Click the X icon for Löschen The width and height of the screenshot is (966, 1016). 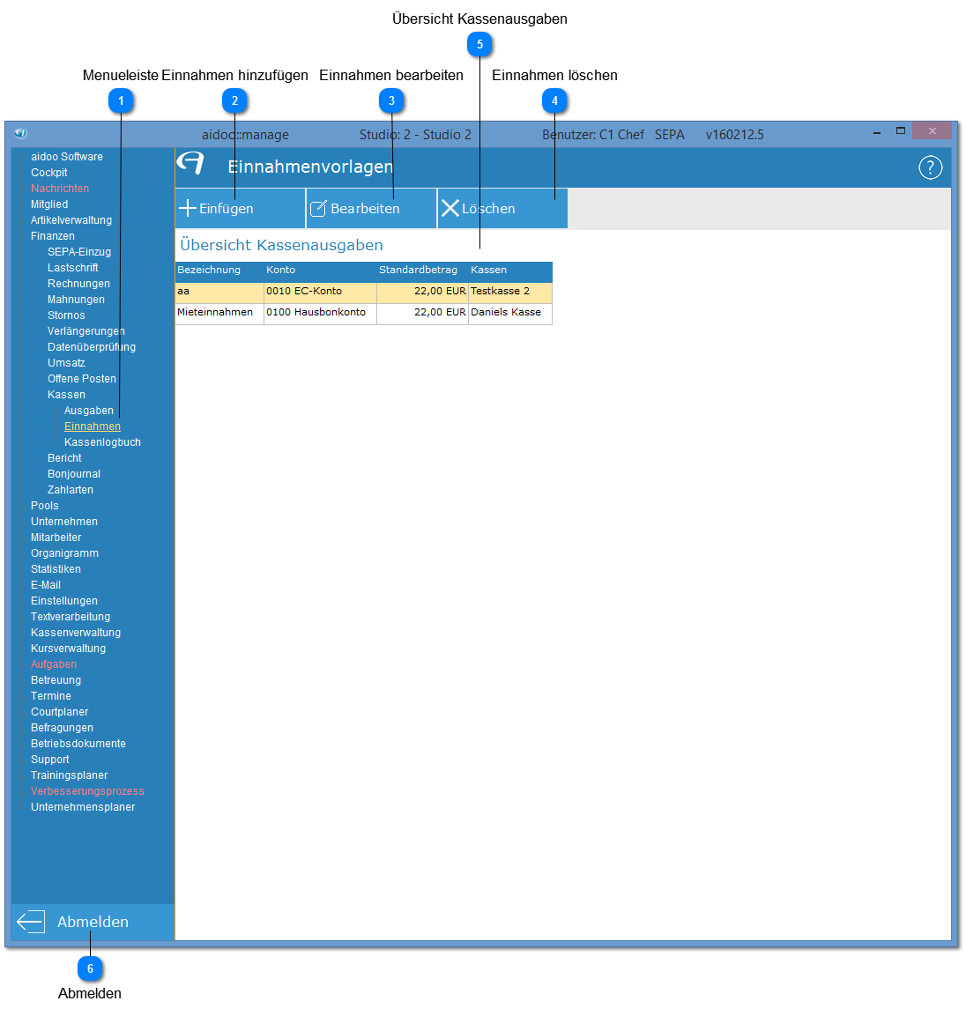coord(450,208)
